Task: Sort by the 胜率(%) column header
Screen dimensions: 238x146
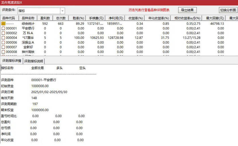Action: pos(77,18)
